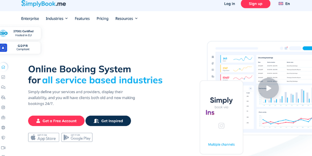This screenshot has height=156, width=312.
Task: Click the Multiple channels link
Action: (x=221, y=144)
